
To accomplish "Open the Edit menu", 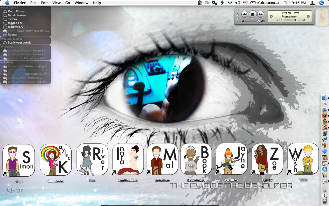I will 44,3.
